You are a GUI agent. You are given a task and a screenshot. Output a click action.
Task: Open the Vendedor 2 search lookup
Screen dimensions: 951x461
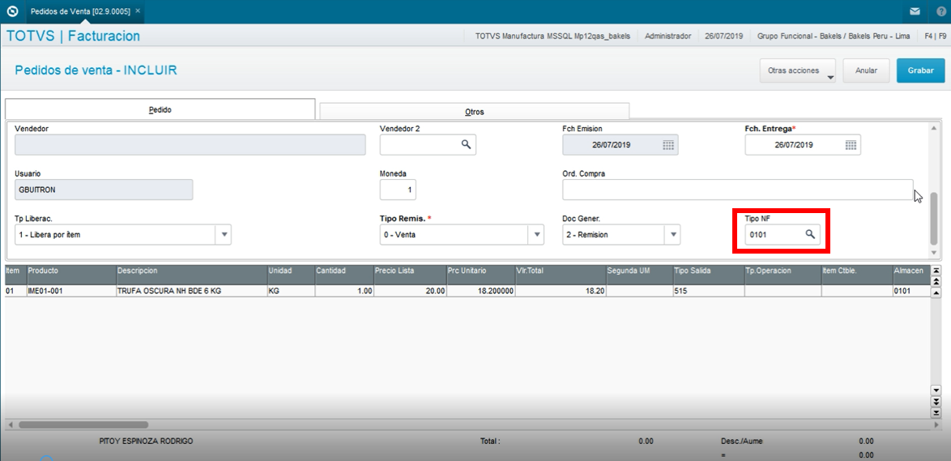[x=466, y=144]
